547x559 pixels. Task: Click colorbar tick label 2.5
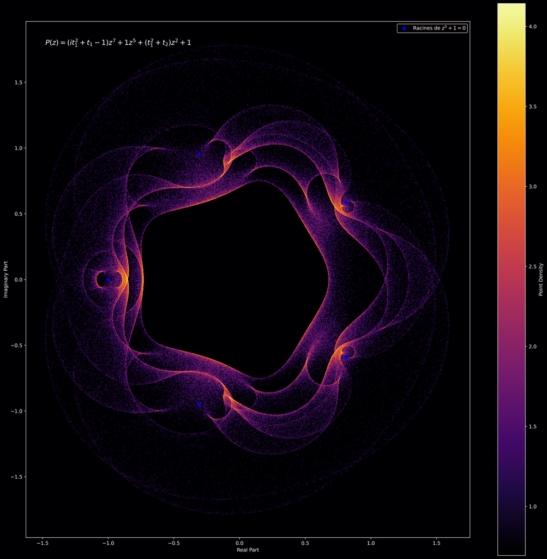[x=532, y=266]
